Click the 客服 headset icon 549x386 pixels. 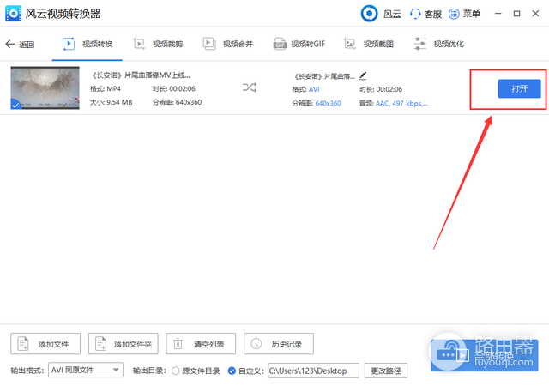click(415, 14)
